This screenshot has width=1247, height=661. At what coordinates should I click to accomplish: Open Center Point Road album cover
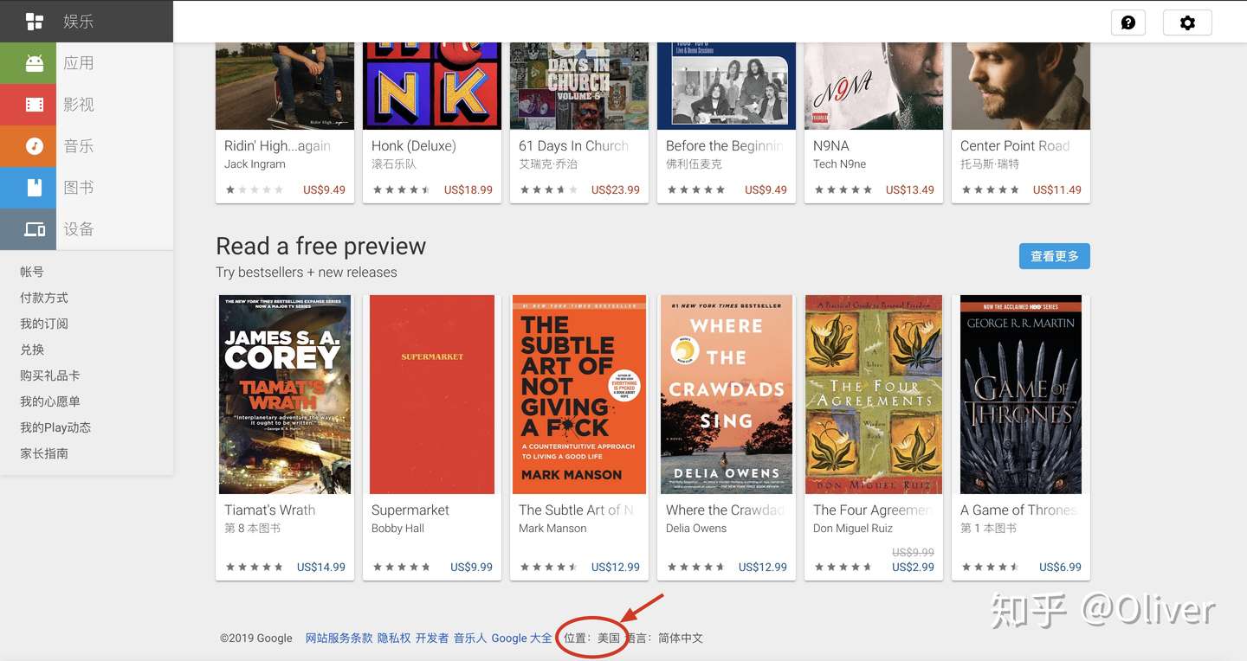click(x=1021, y=86)
